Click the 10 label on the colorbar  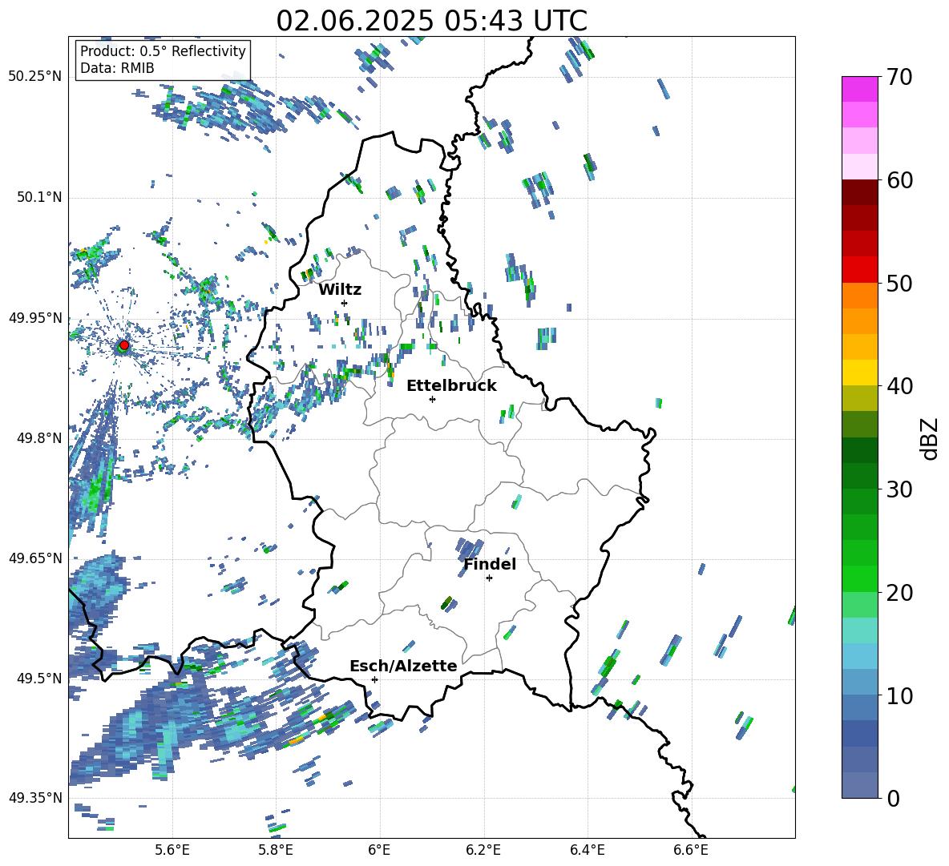point(899,695)
